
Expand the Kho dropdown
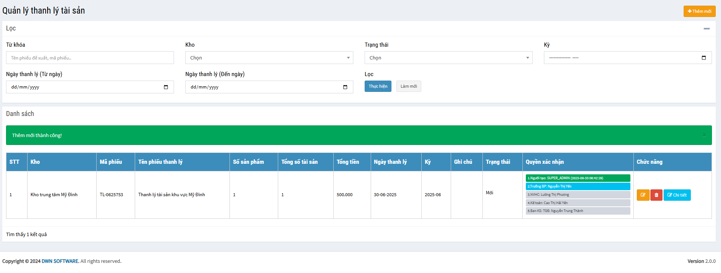[269, 58]
